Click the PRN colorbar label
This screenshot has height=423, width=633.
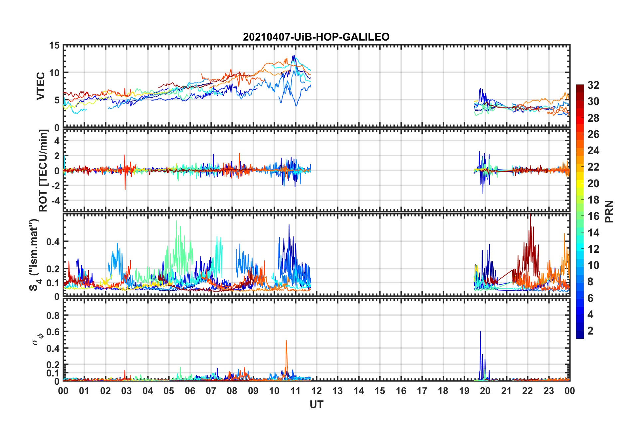point(609,211)
